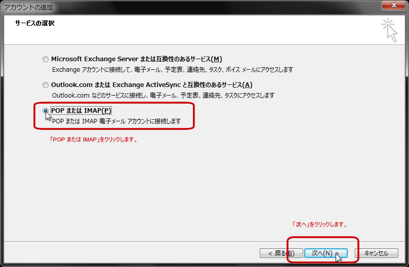
Task: Click the POP または IMAP(P) label text
Action: (81, 110)
